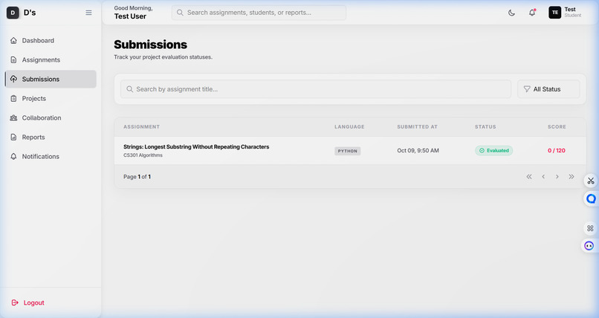Image resolution: width=599 pixels, height=318 pixels.
Task: Click the blue chat bubble floating icon
Action: pos(591,199)
